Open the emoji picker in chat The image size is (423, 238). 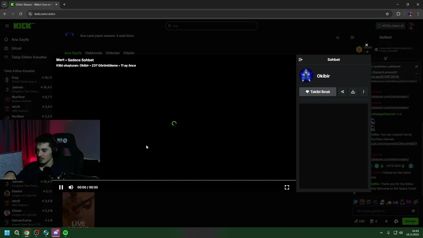click(413, 211)
